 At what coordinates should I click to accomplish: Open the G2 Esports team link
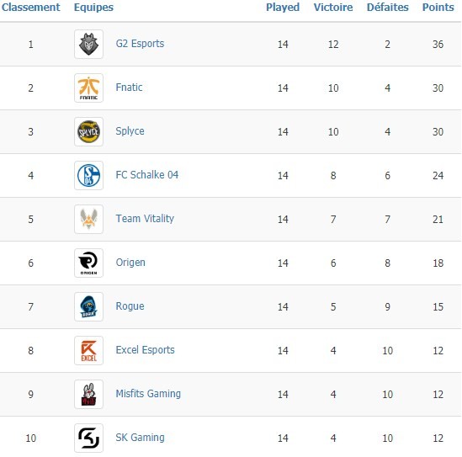pos(140,44)
